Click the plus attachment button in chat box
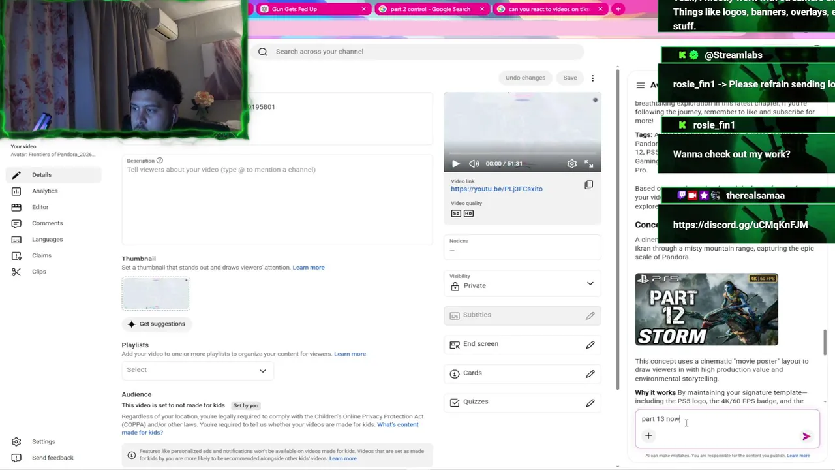 648,435
